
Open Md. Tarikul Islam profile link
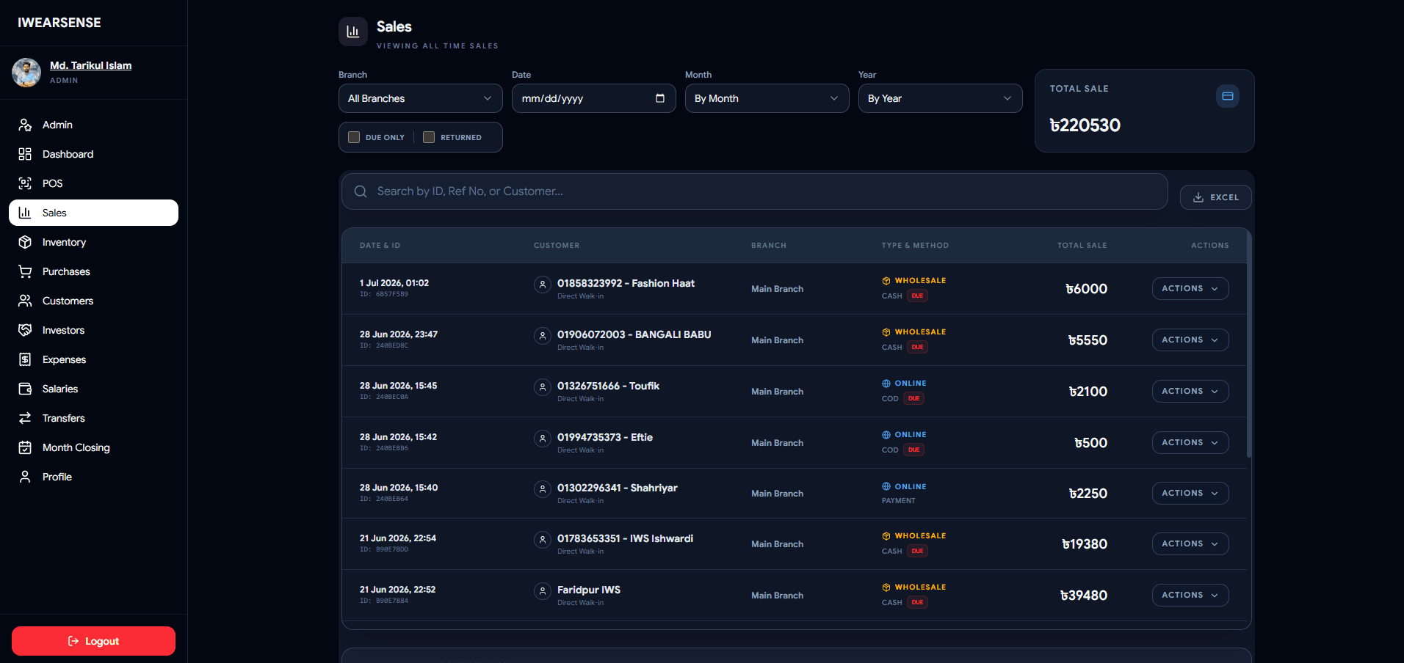[90, 65]
